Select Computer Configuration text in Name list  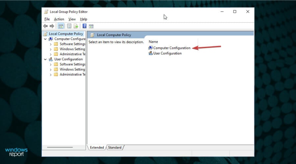pyautogui.click(x=172, y=48)
